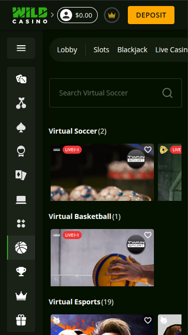Open the hamburger menu in sidebar
This screenshot has width=188, height=335.
21,48
